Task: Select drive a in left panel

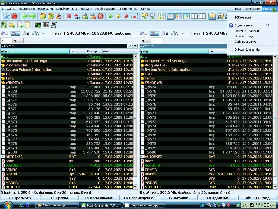Action: [x=5, y=33]
